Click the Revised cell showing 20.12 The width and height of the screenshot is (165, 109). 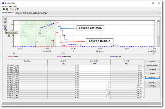coord(126,96)
